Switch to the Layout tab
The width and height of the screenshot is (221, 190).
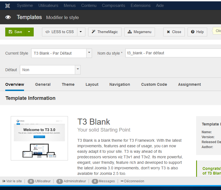92,84
